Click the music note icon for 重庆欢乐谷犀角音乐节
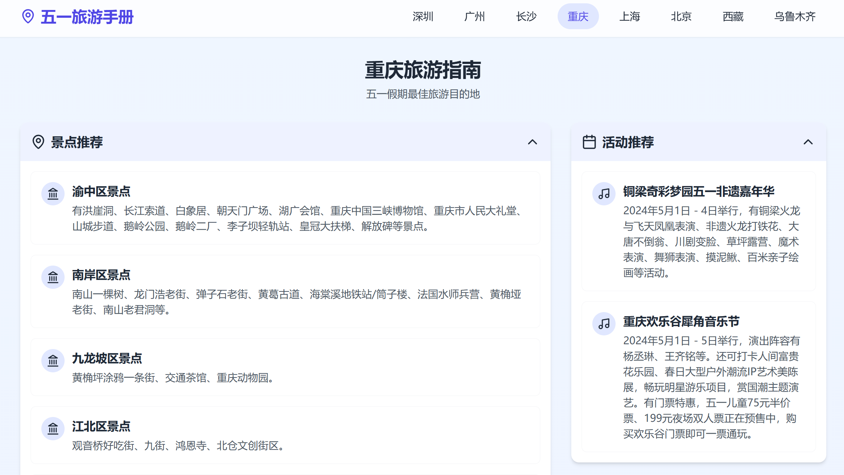 point(604,324)
